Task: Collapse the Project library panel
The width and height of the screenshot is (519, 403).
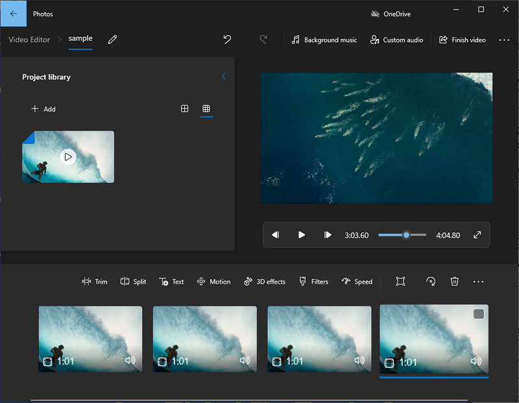Action: tap(224, 77)
